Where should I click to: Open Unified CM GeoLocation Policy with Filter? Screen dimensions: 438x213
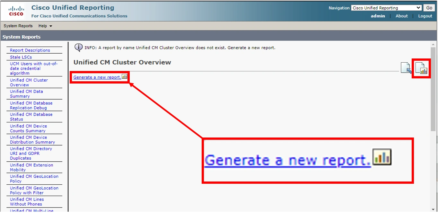(34, 191)
